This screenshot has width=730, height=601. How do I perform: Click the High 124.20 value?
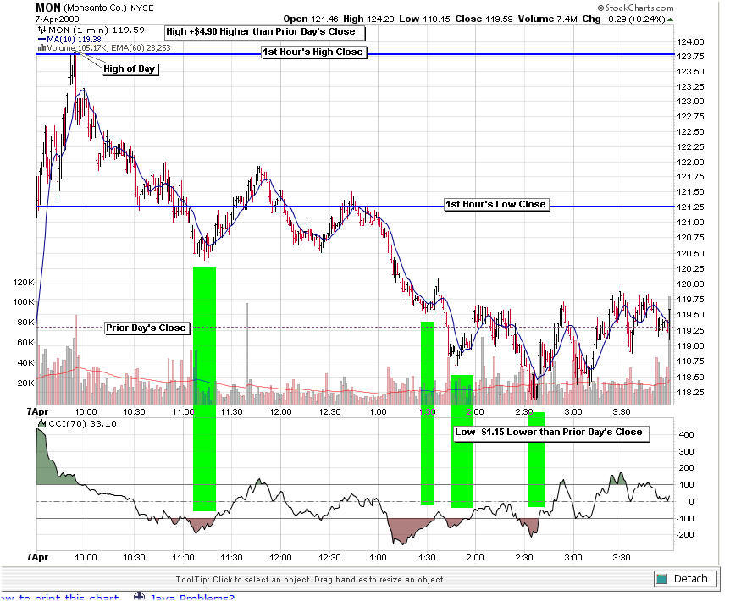point(368,19)
